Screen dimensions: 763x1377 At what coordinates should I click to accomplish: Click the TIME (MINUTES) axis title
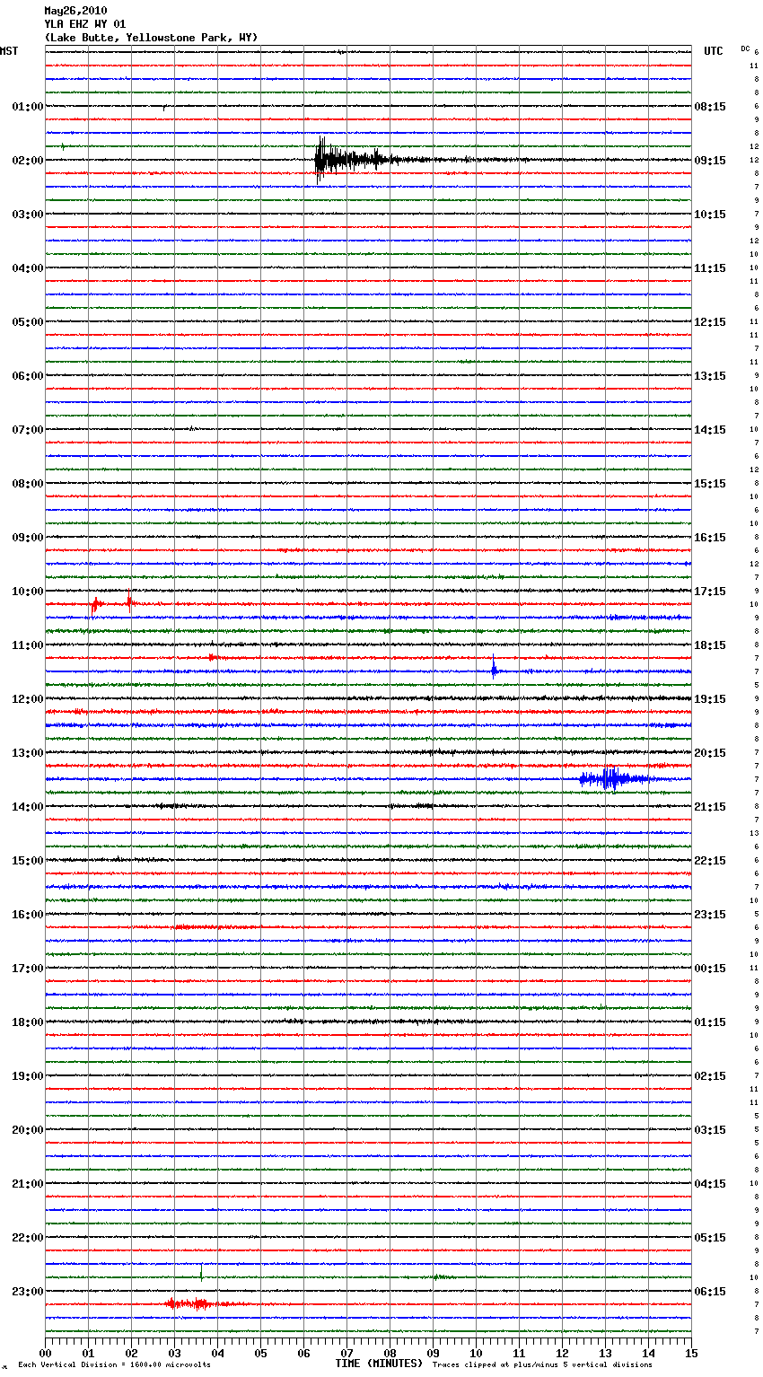point(379,1364)
